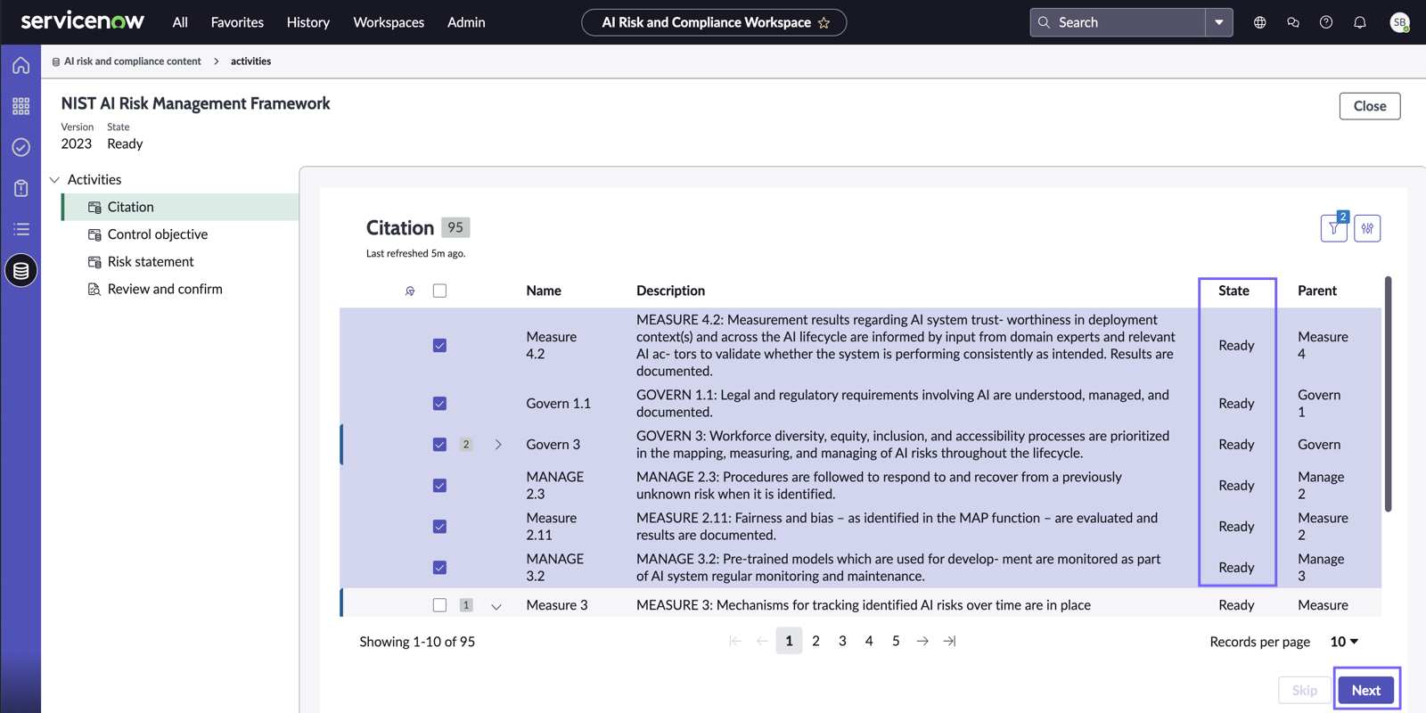
Task: Open the Home sidebar icon
Action: click(x=20, y=65)
